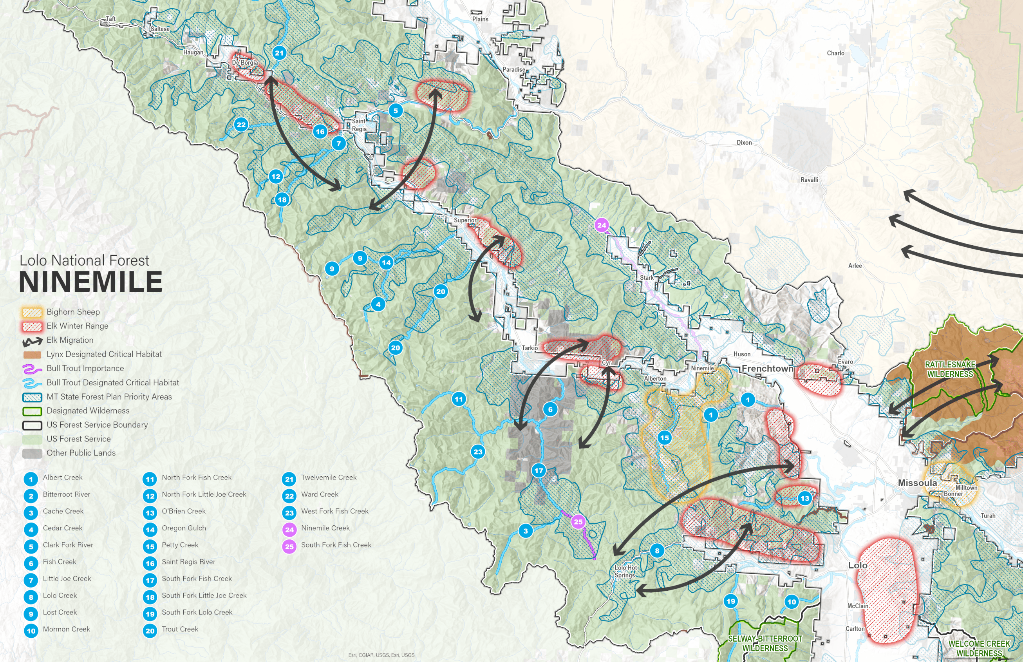Click the Lolo Hot Springs label
1023x662 pixels.
[x=625, y=571]
